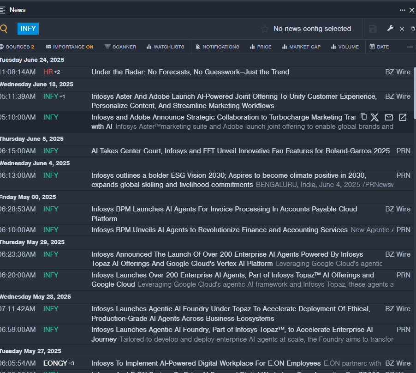Image resolution: width=416 pixels, height=373 pixels.
Task: Open Infosys Launches Over 200 Enterprise AI Agents headline
Action: click(x=232, y=280)
